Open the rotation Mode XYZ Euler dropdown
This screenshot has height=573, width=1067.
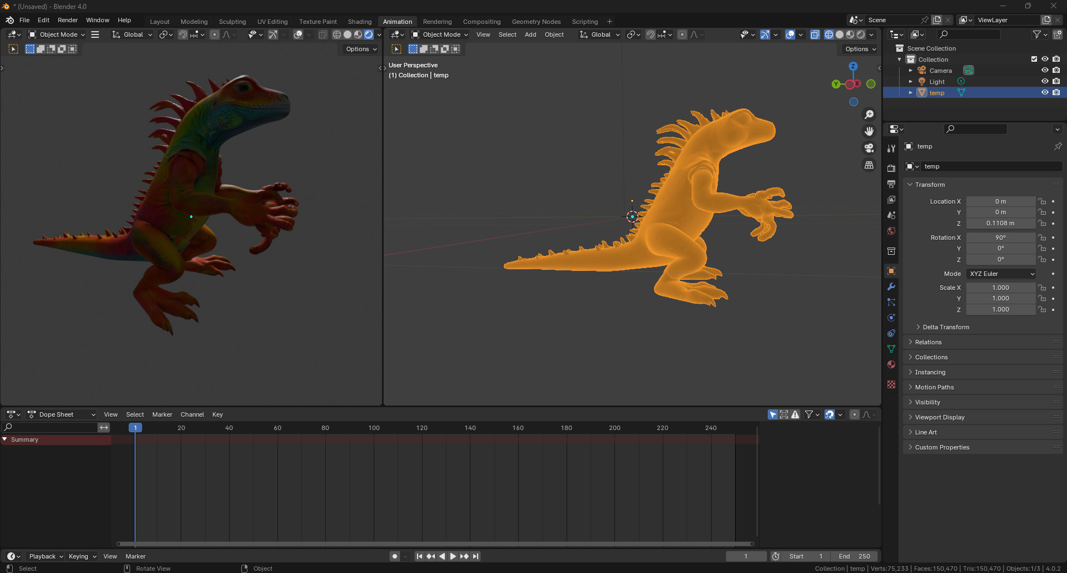click(x=1001, y=274)
